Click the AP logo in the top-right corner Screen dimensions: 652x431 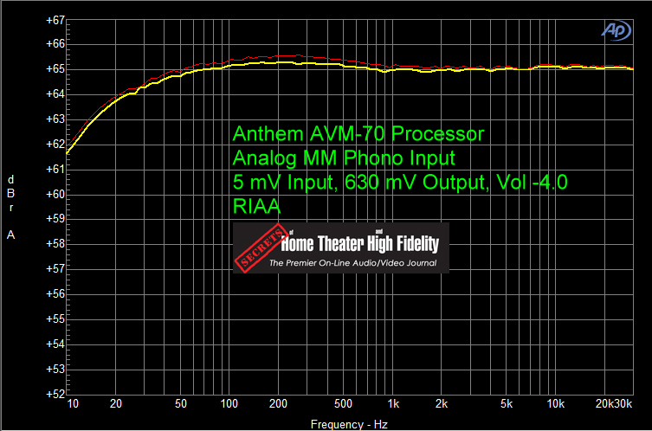coord(616,30)
